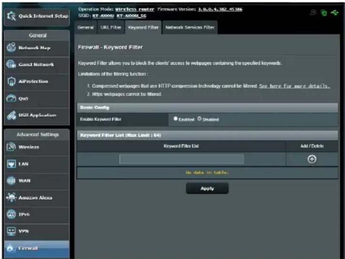The height and width of the screenshot is (259, 345).
Task: Click the first SSID link RT-AX00U
Action: pyautogui.click(x=103, y=16)
